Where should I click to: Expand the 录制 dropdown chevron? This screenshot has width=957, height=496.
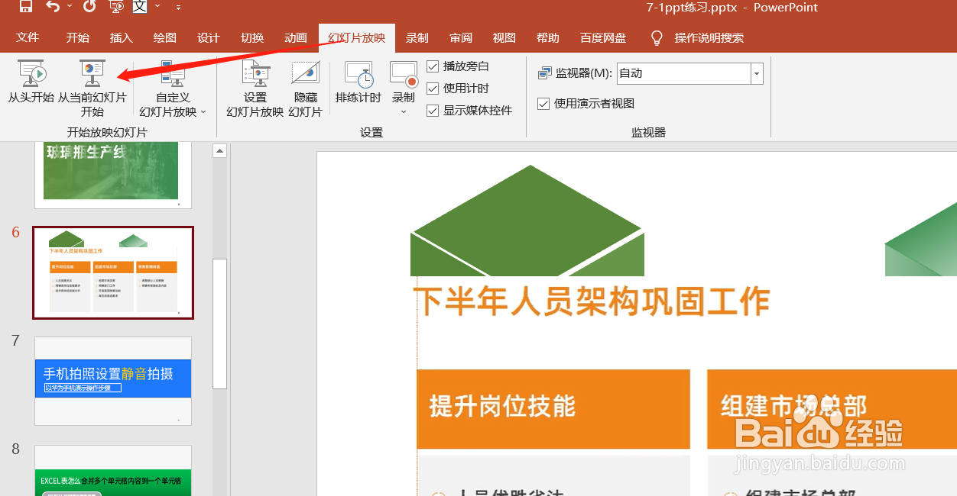(404, 111)
